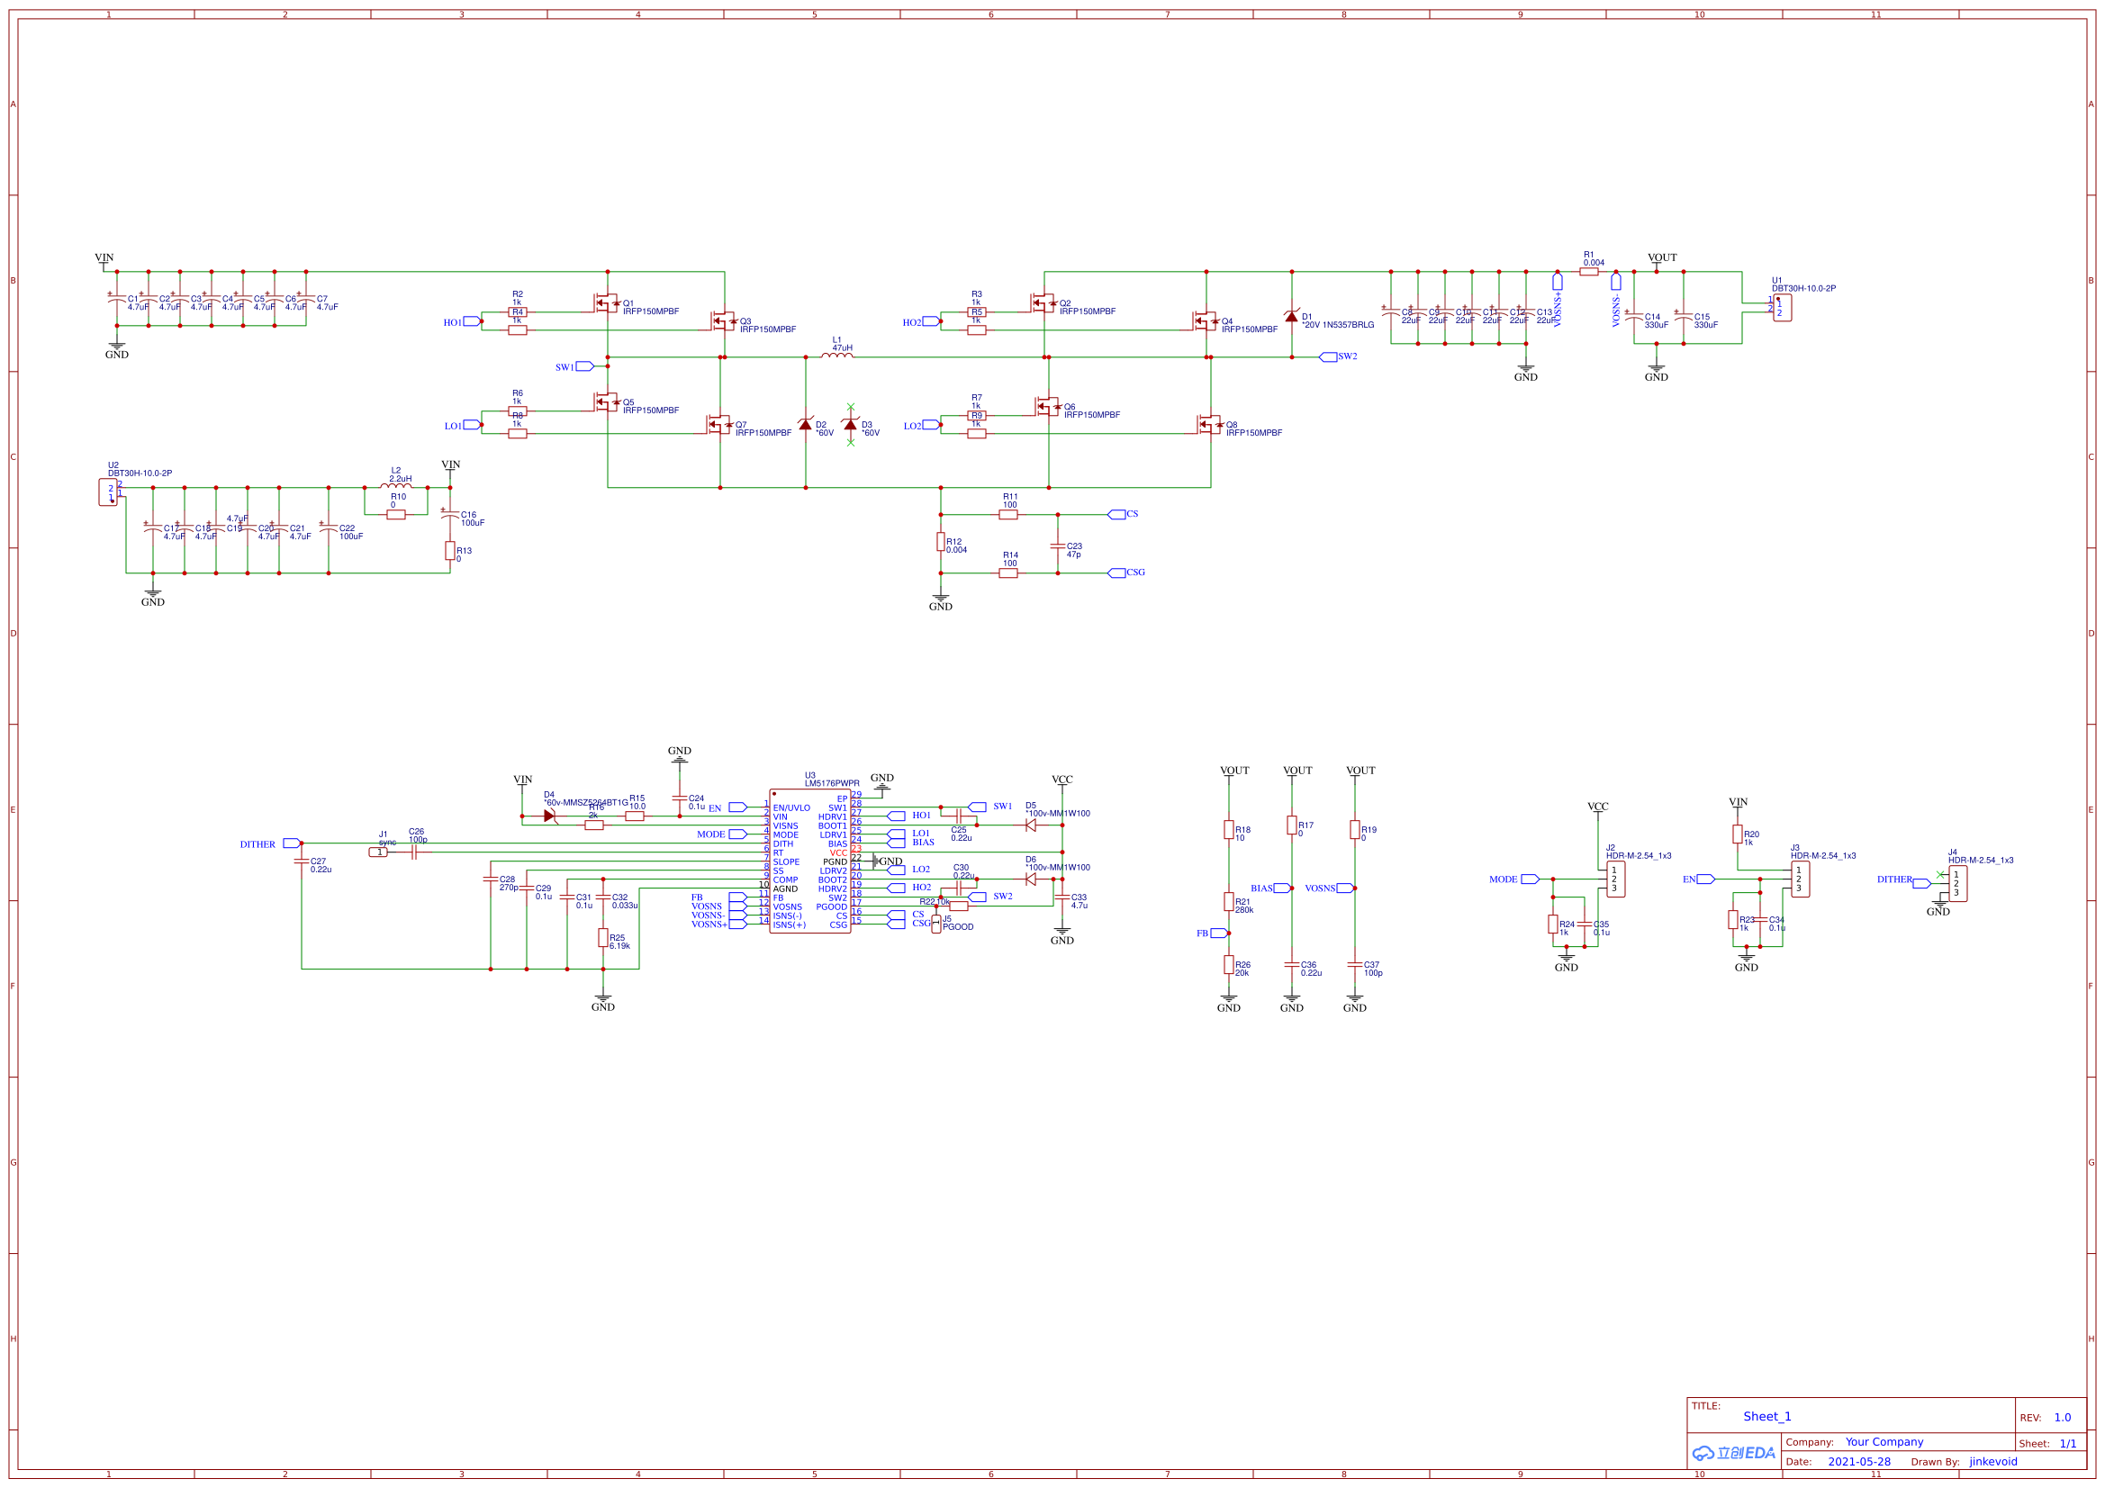Click the red VCC pin label on U3

point(838,852)
